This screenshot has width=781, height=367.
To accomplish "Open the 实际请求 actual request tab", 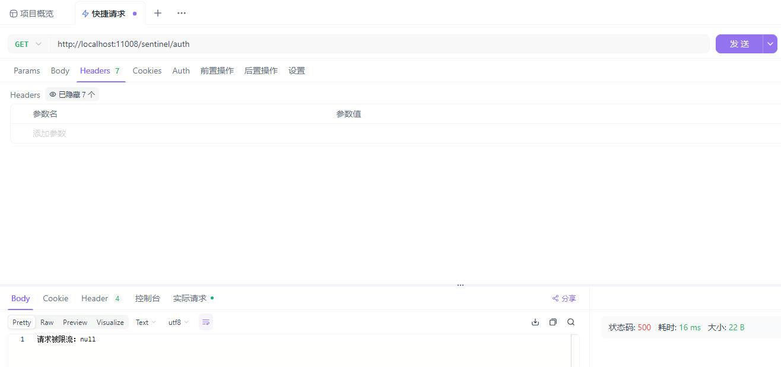I will pyautogui.click(x=190, y=298).
